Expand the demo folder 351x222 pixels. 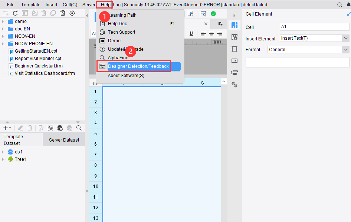[x=3, y=21]
